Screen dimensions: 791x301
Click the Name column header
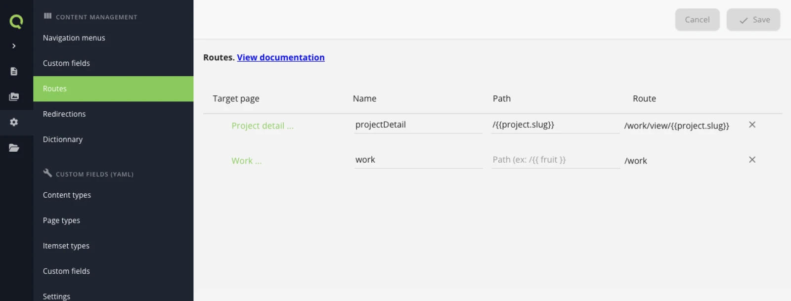click(364, 99)
